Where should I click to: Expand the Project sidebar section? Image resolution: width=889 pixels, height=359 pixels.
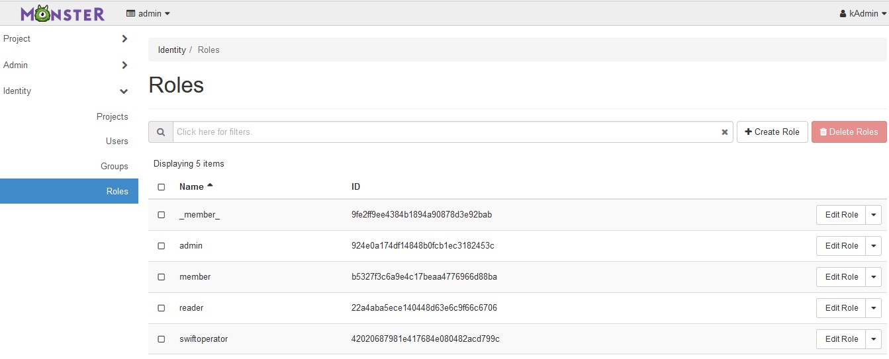pyautogui.click(x=124, y=39)
